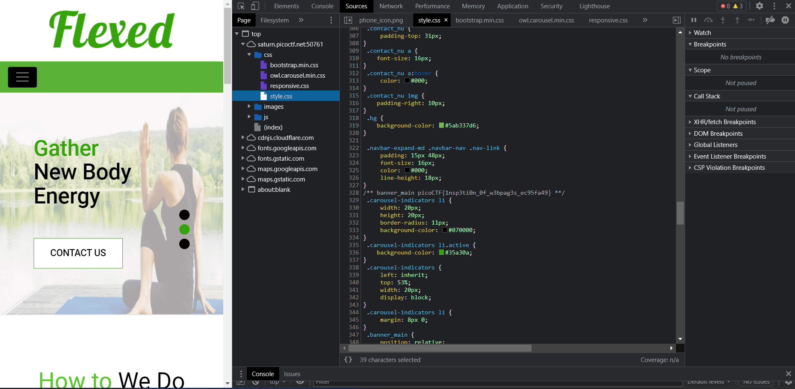Pause script execution button
The height and width of the screenshot is (389, 795).
pyautogui.click(x=694, y=20)
